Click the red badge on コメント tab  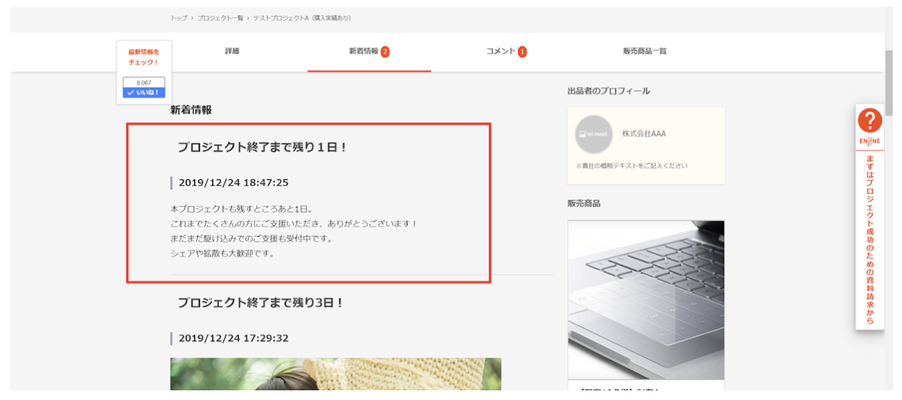[x=522, y=52]
